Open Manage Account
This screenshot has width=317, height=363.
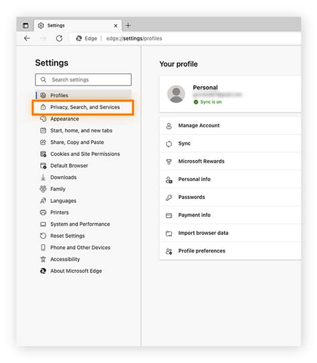click(x=230, y=125)
